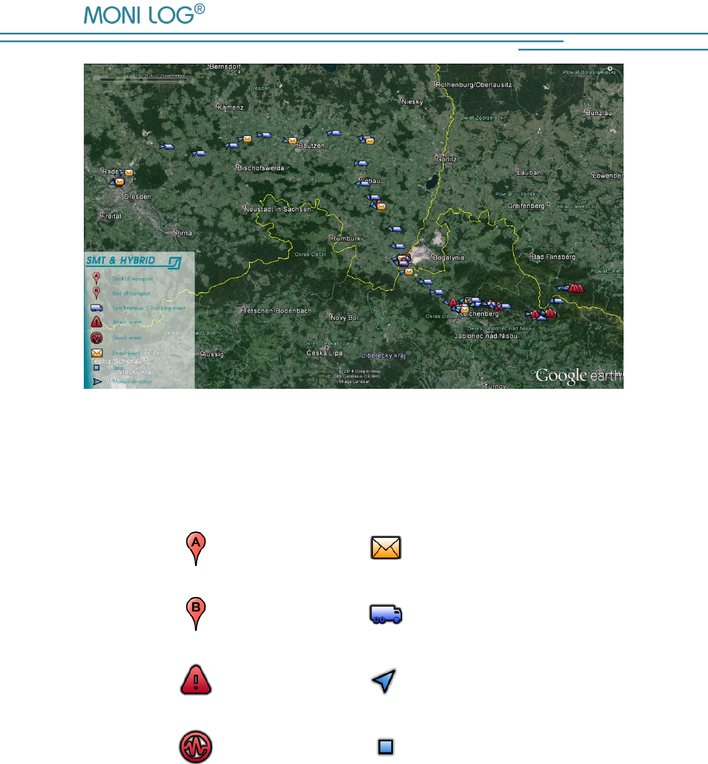708x764 pixels.
Task: Click the large red alarm triangle icon below the map
Action: (196, 681)
